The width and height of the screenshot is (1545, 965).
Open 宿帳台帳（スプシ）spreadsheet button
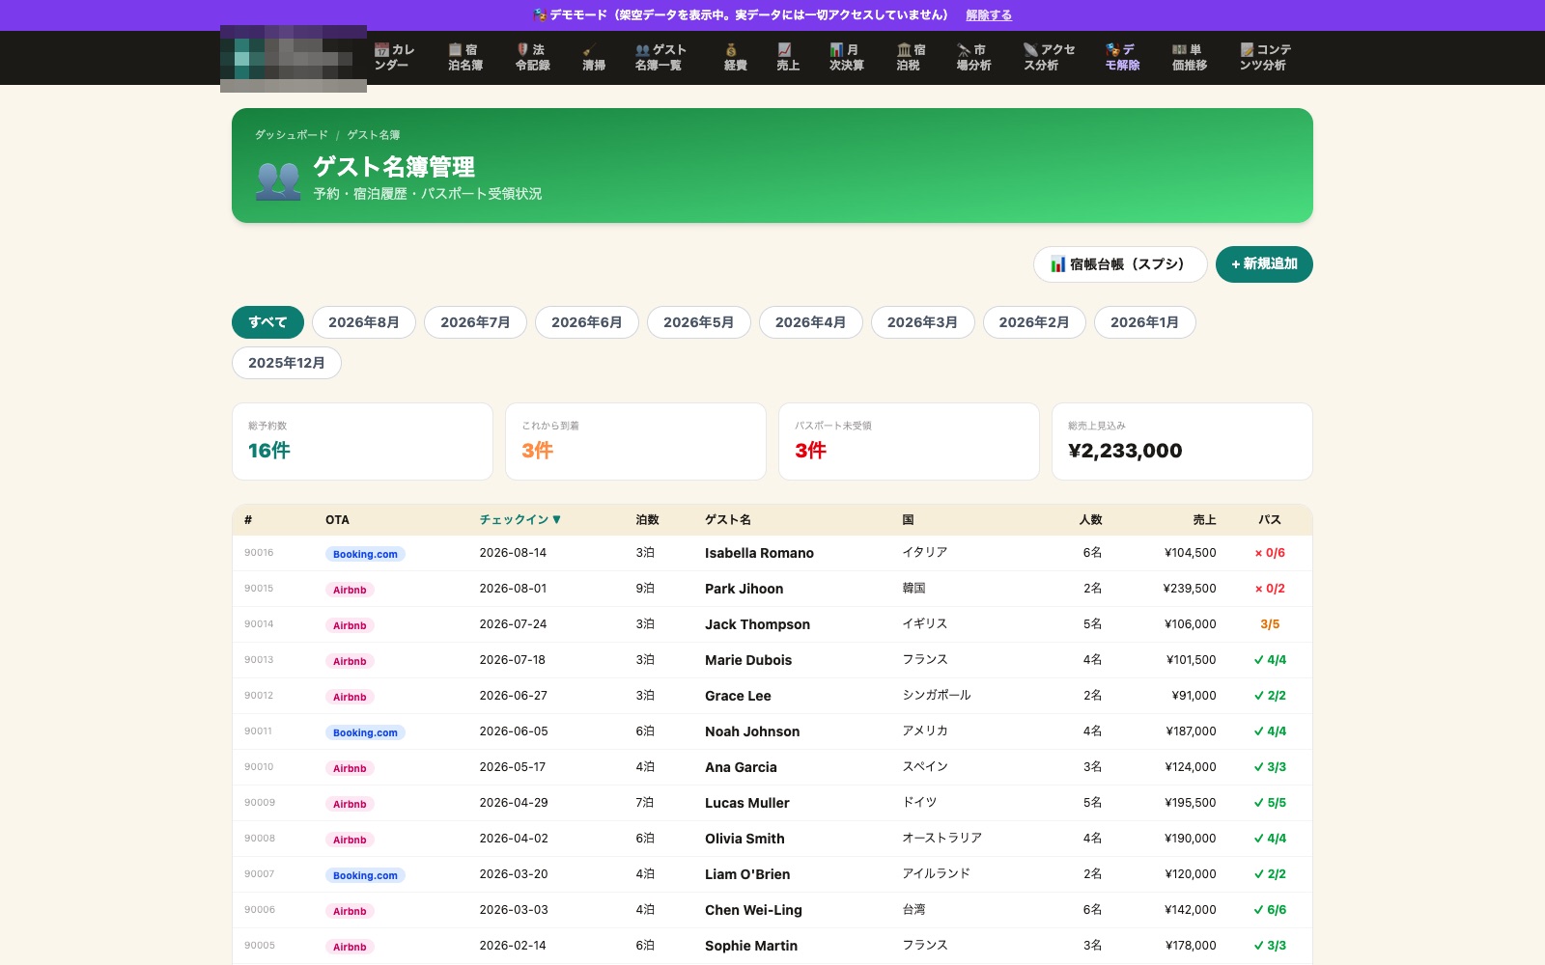[x=1120, y=264]
